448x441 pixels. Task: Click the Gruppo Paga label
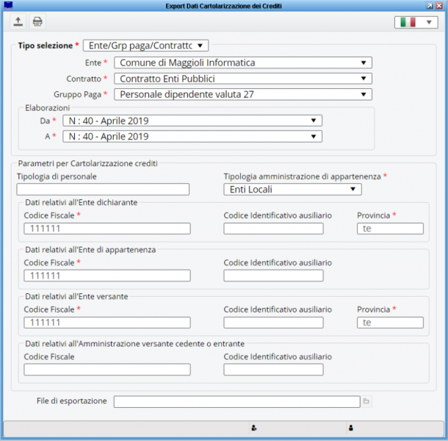click(x=77, y=94)
